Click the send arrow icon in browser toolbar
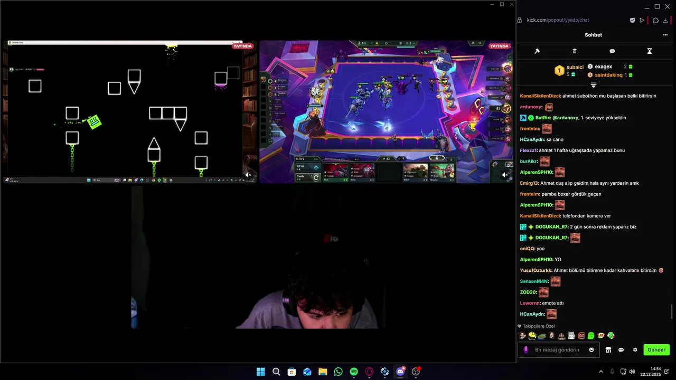This screenshot has width=676, height=380. point(642,20)
